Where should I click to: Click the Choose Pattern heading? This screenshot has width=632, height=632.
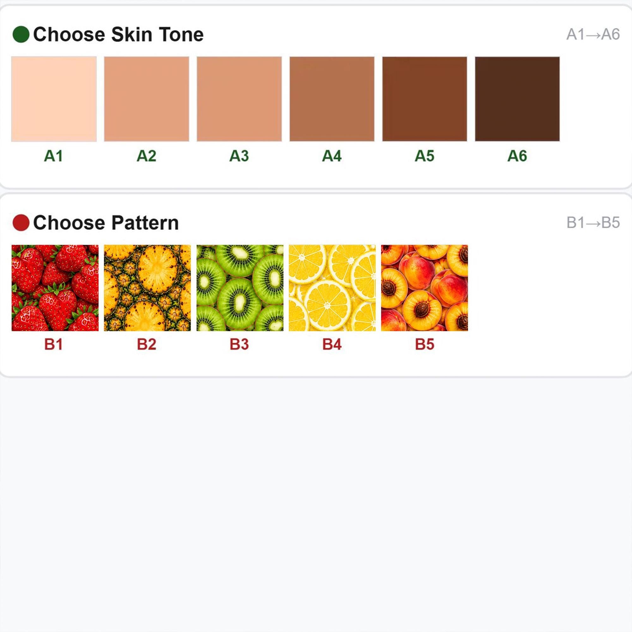pyautogui.click(x=106, y=223)
